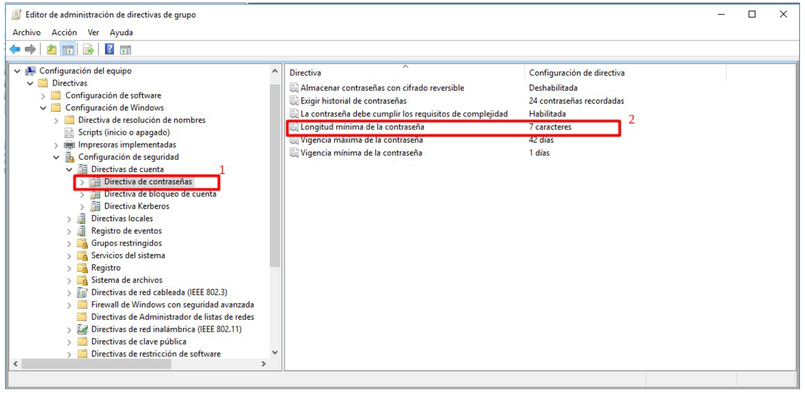
Task: Expand the Configuración de software folder
Action: 43,96
